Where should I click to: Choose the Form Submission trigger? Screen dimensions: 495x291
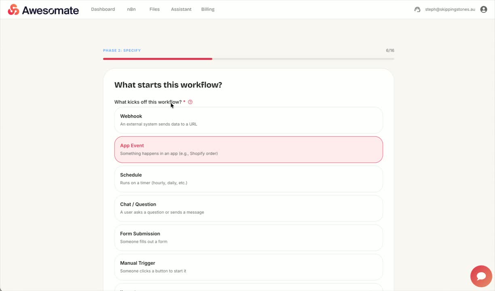pos(249,238)
